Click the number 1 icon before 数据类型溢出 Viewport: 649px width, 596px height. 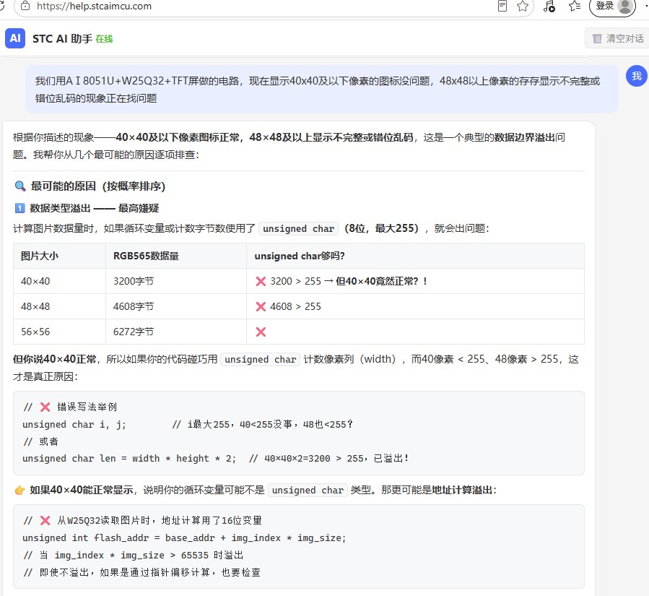[x=19, y=208]
